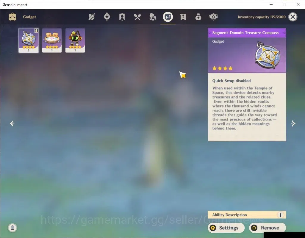Close the Genshin Impact window

point(298,4)
